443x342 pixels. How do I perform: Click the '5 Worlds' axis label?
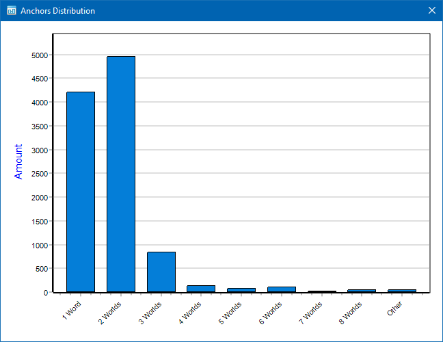[230, 313]
